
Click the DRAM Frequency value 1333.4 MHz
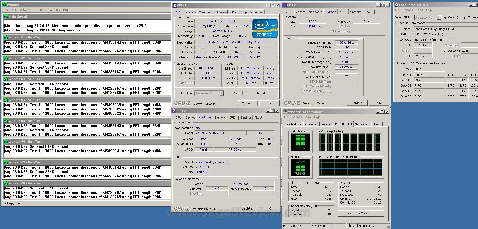(x=346, y=42)
